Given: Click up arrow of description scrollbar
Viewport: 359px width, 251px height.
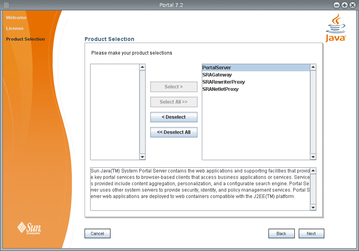Looking at the screenshot, I should [313, 171].
